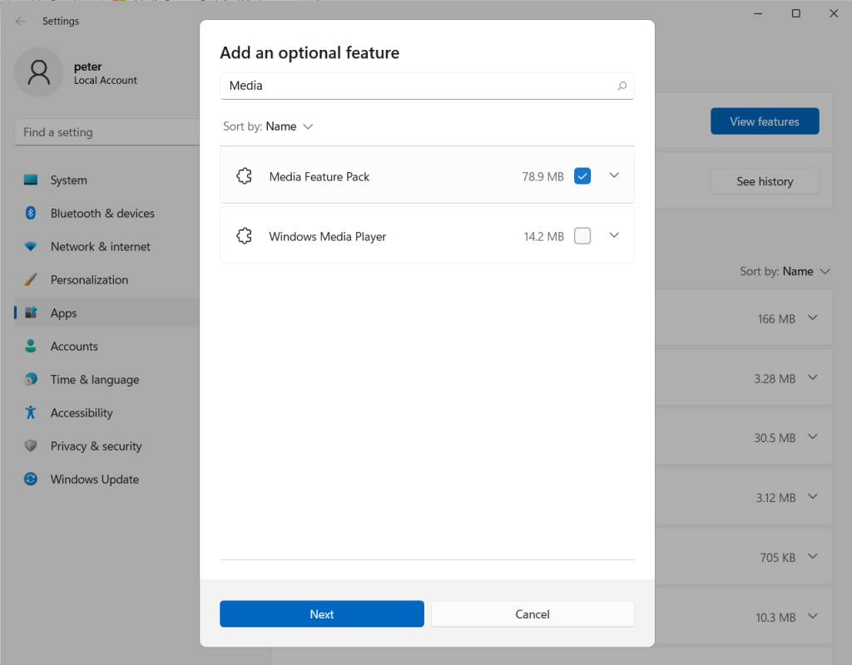This screenshot has width=852, height=665.
Task: Click the Windows Update sync icon
Action: click(x=31, y=480)
